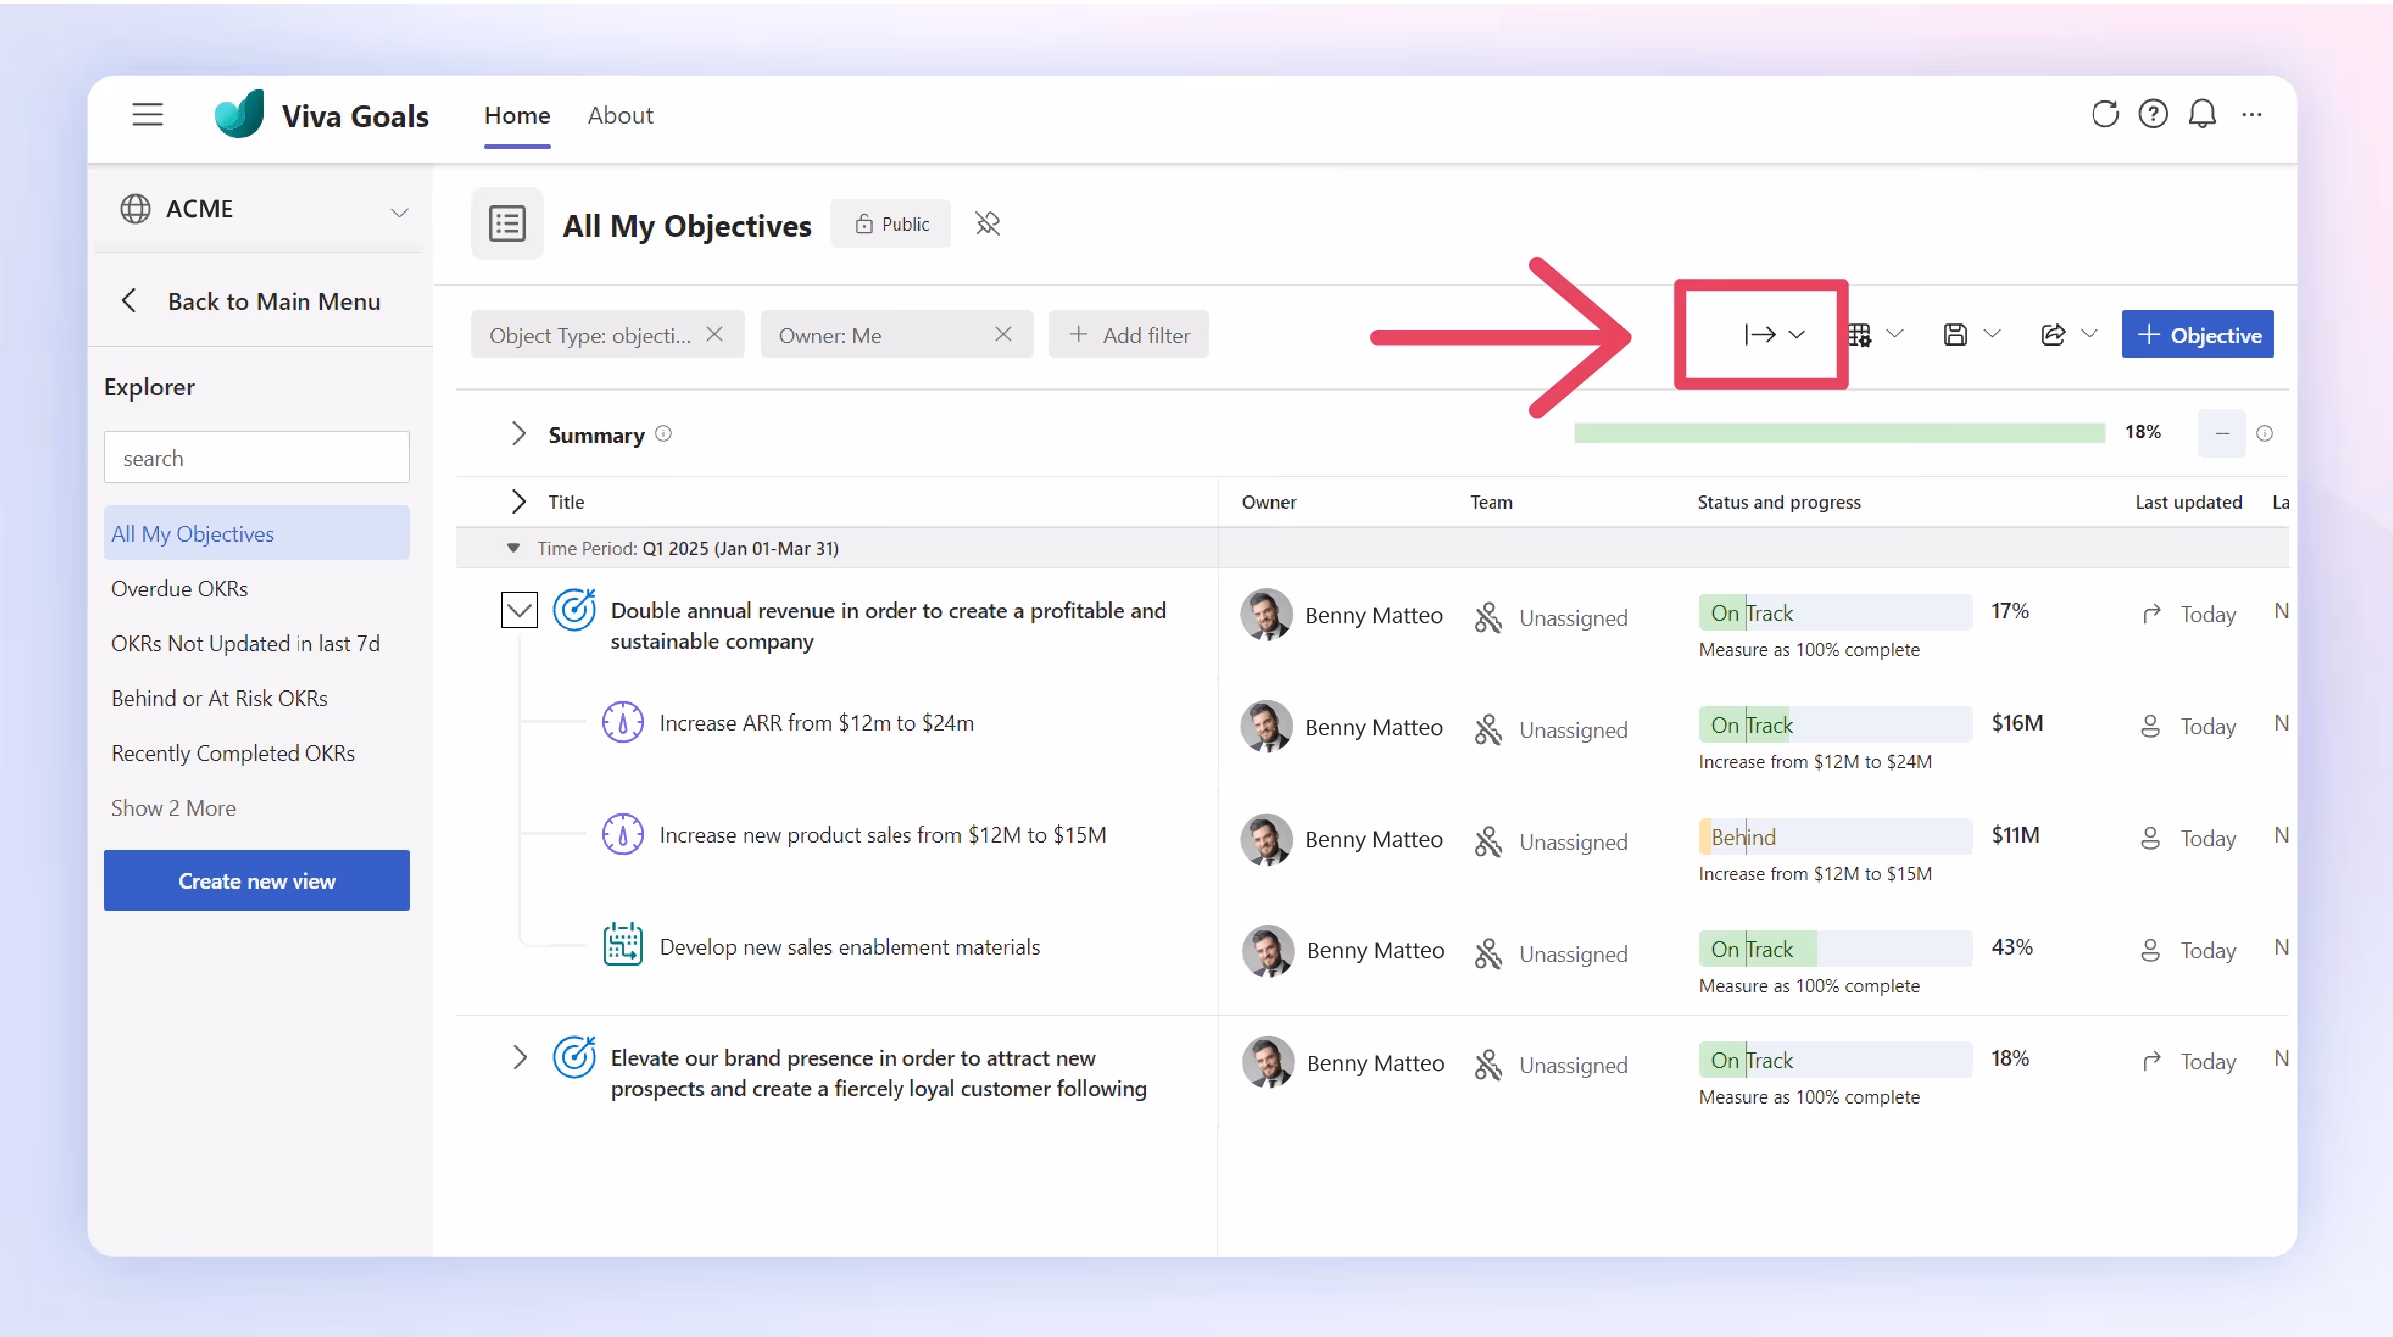Open the save view dropdown
Screen dimensions: 2393x1337
[1972, 334]
